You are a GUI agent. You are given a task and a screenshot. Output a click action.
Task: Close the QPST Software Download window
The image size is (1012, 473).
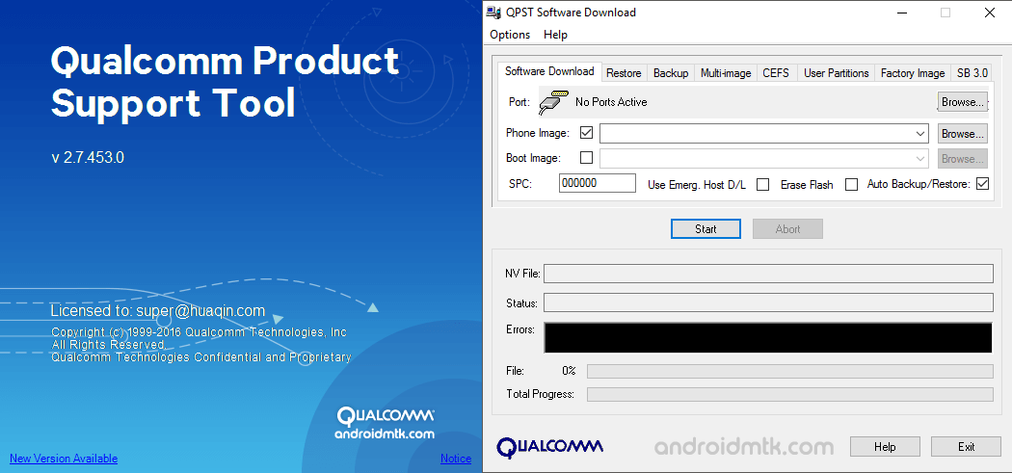pos(989,13)
